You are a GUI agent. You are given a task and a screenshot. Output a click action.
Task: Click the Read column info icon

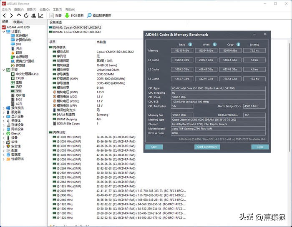tap(190, 45)
